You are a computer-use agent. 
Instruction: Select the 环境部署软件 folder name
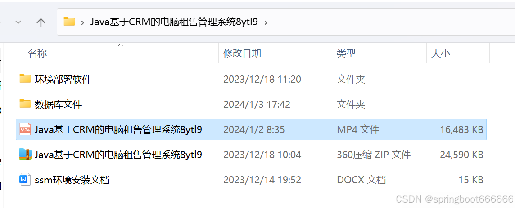coord(63,79)
